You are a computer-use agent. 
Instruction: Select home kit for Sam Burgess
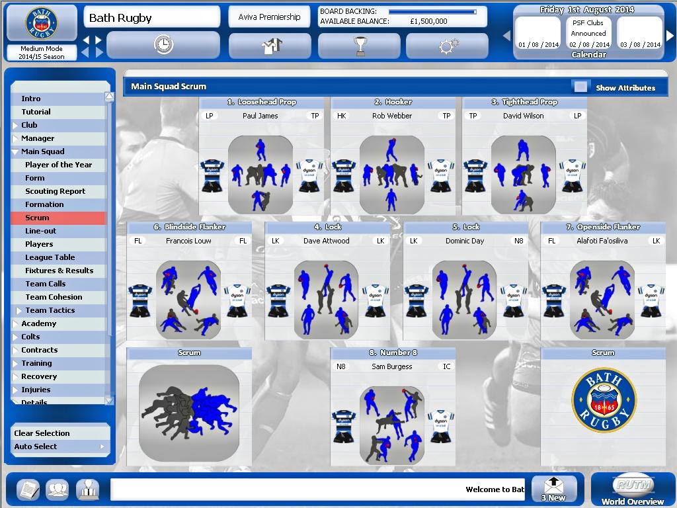click(344, 427)
